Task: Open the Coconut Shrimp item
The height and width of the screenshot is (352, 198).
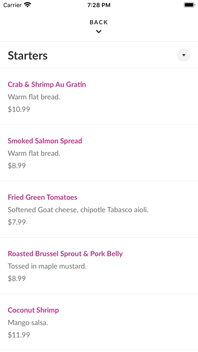Action: click(x=33, y=310)
